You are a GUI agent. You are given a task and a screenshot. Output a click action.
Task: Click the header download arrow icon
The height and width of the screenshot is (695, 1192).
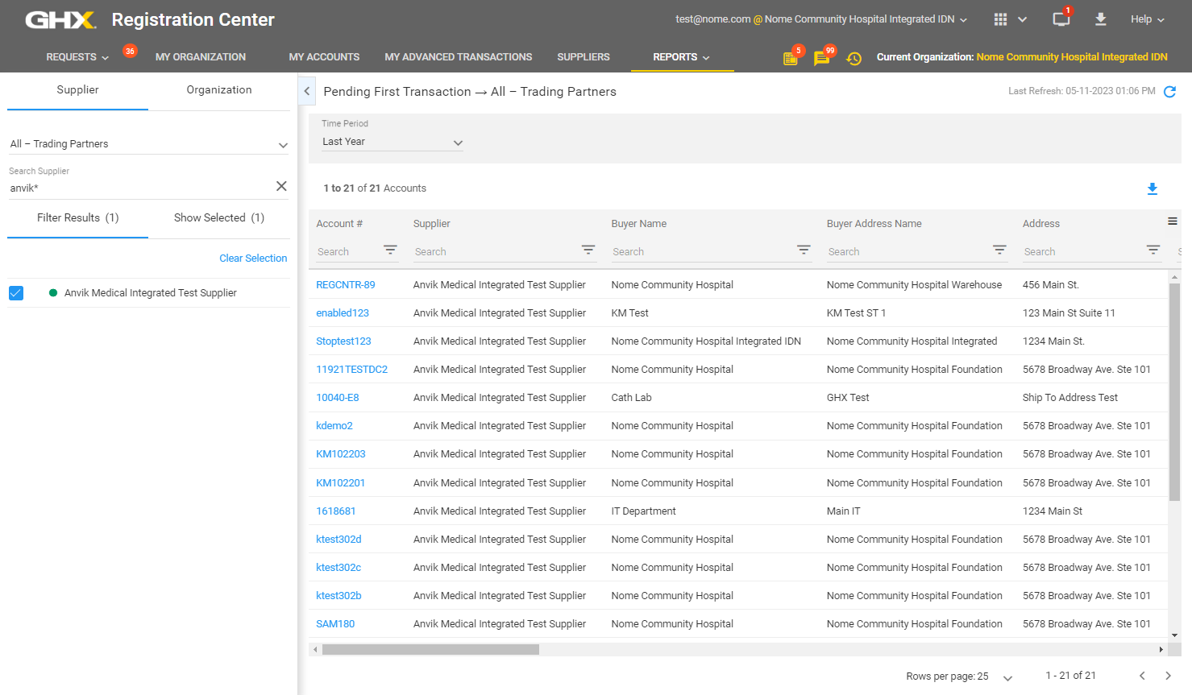(1100, 19)
